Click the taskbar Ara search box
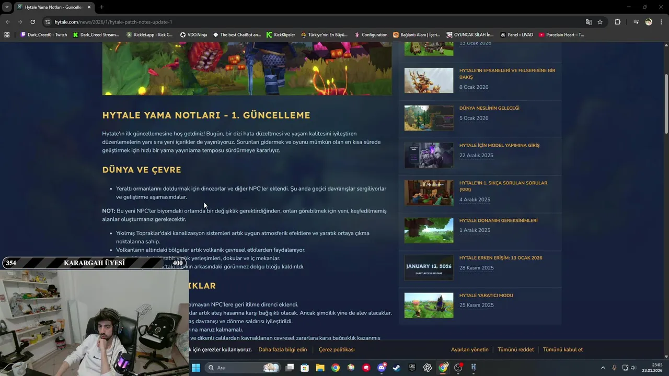This screenshot has height=376, width=669. click(x=243, y=368)
